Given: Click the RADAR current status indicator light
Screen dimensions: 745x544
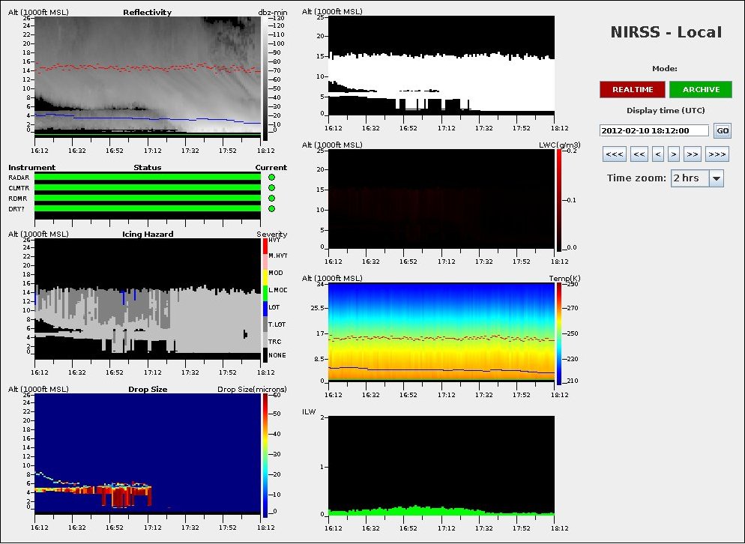Looking at the screenshot, I should pos(271,178).
